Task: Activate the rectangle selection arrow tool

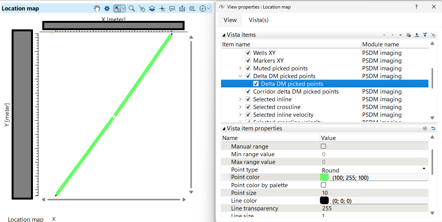Action: pos(117,9)
